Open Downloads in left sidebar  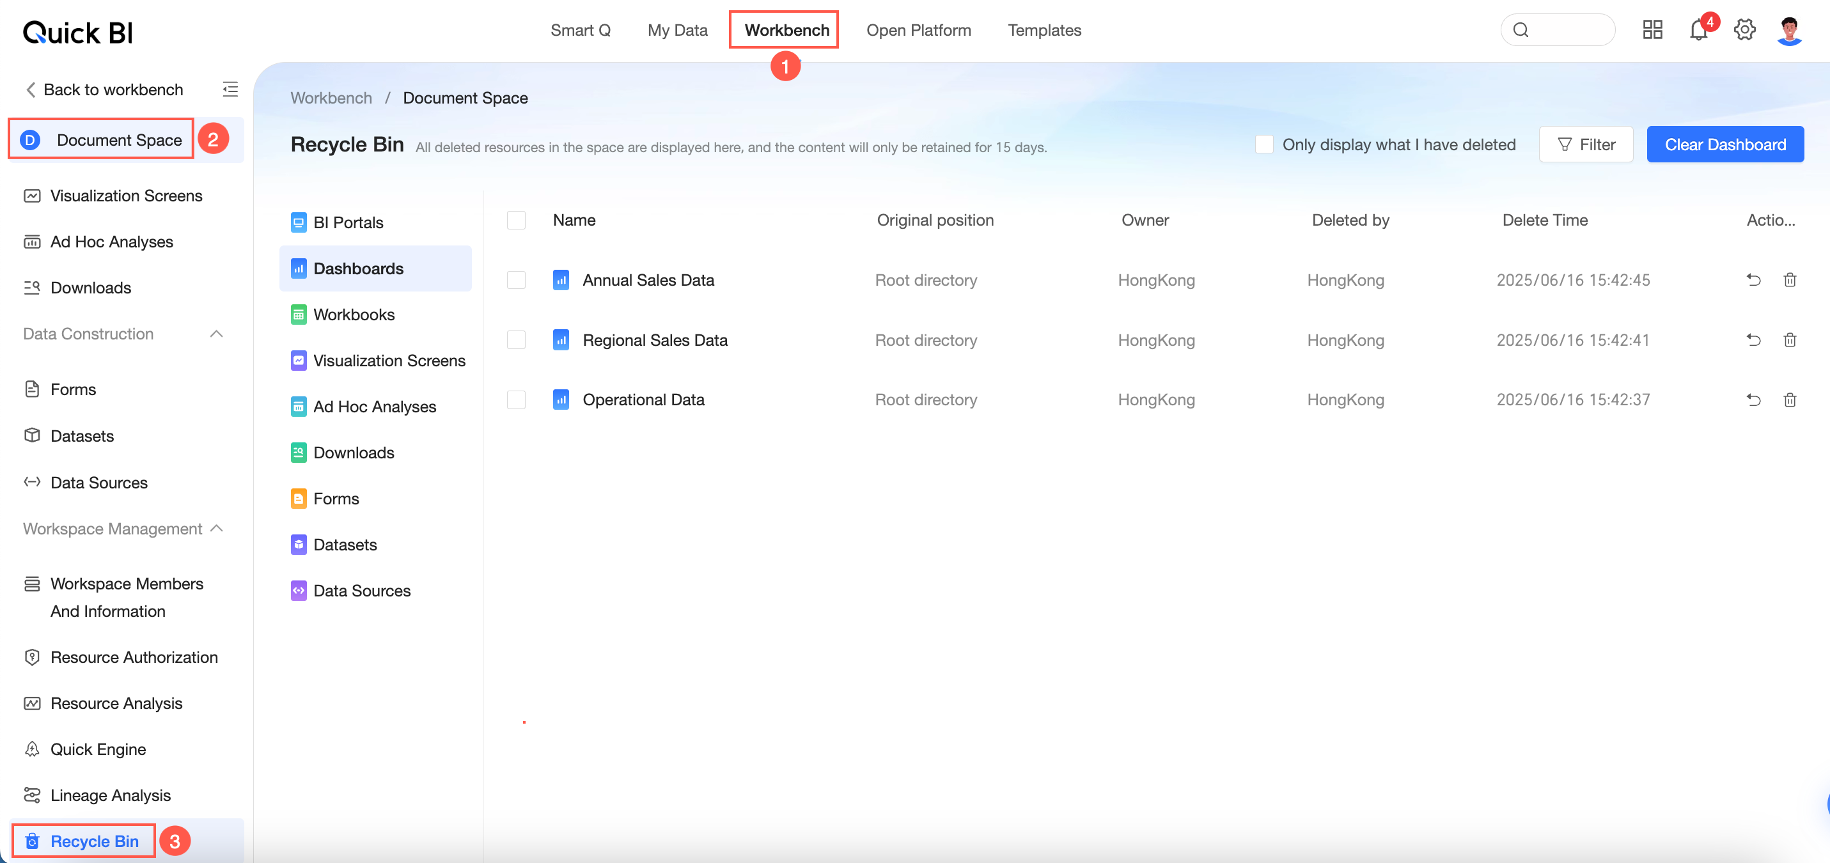(x=90, y=288)
